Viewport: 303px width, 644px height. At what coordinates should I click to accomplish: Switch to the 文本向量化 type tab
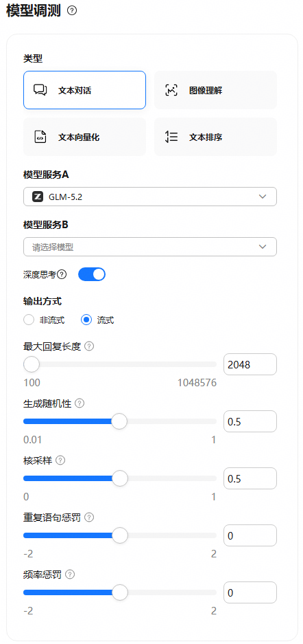click(x=84, y=137)
